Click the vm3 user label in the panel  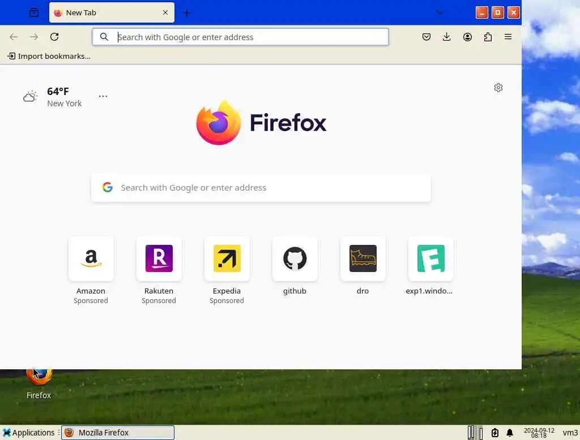[570, 433]
